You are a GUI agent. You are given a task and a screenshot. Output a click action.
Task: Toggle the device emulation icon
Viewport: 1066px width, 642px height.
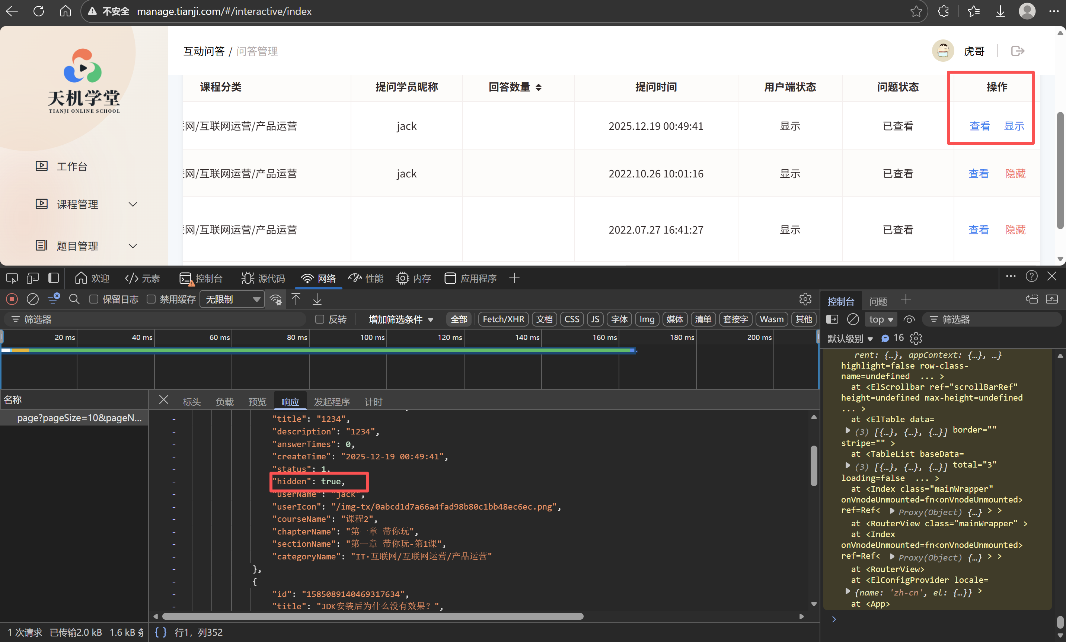coord(32,278)
